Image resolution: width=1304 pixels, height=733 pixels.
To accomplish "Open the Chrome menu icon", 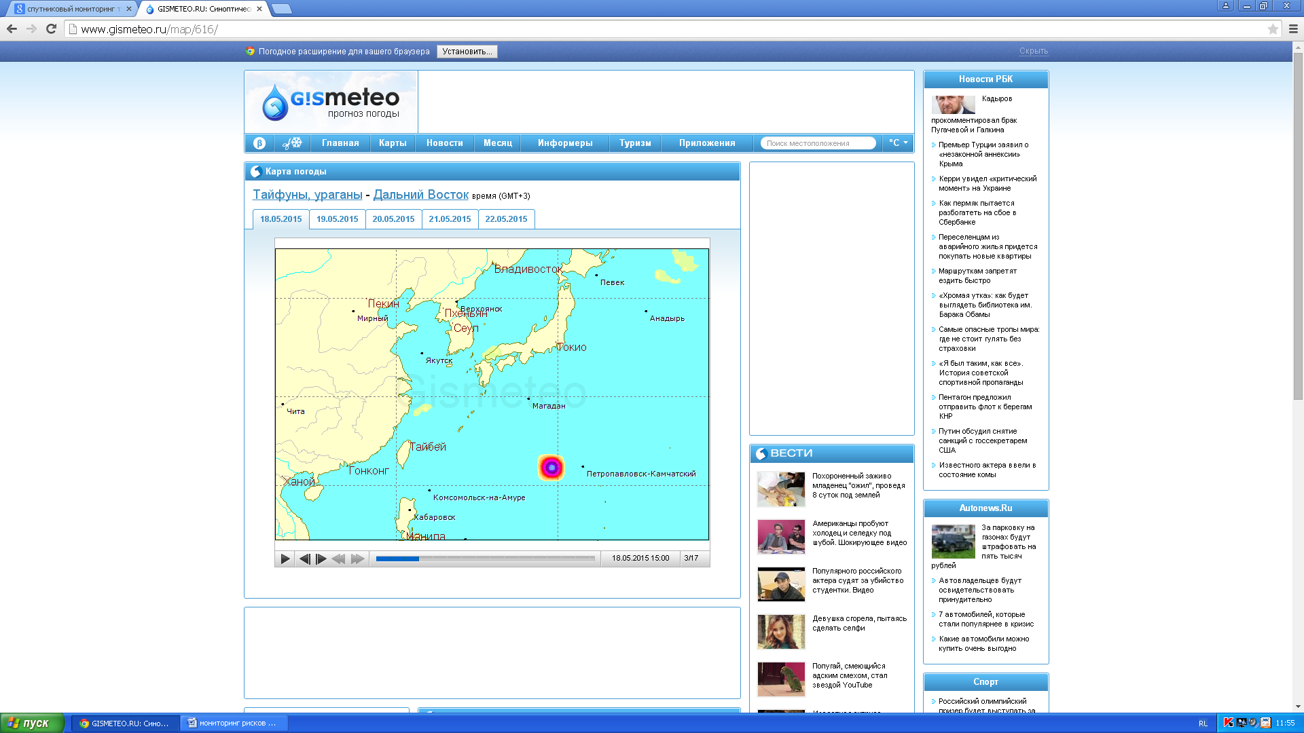I will click(x=1293, y=29).
